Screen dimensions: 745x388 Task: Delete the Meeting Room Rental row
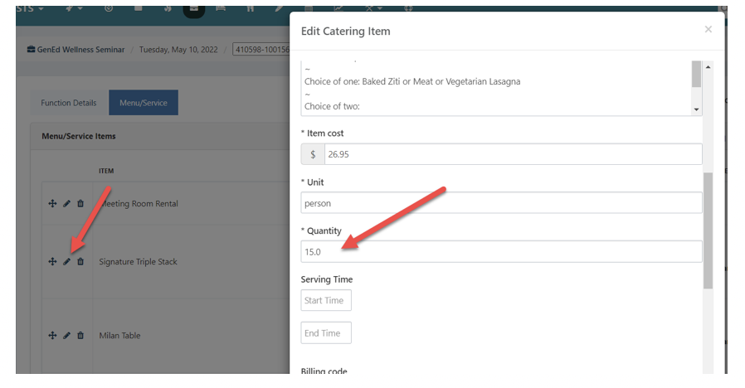point(80,204)
